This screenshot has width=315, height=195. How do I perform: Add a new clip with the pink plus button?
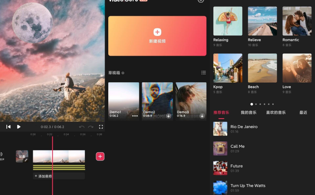coord(100,156)
